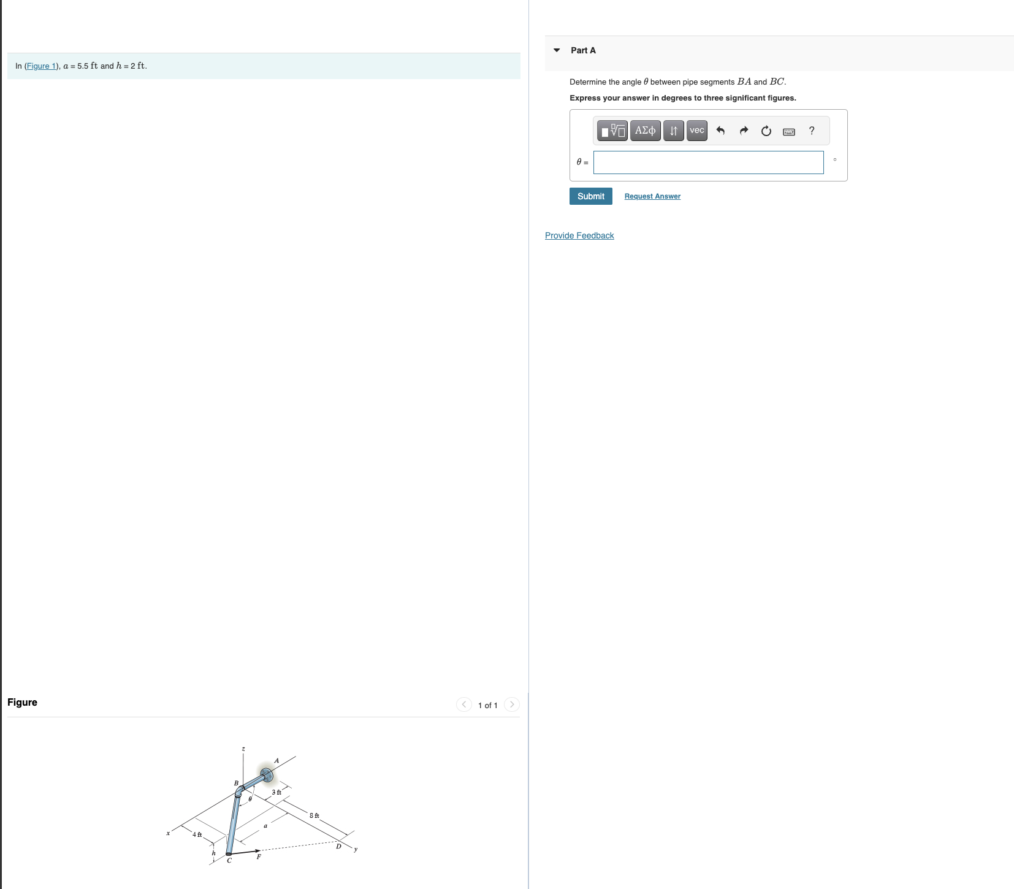Undo the last answer edit
Screen dimensions: 1014x889
(720, 131)
